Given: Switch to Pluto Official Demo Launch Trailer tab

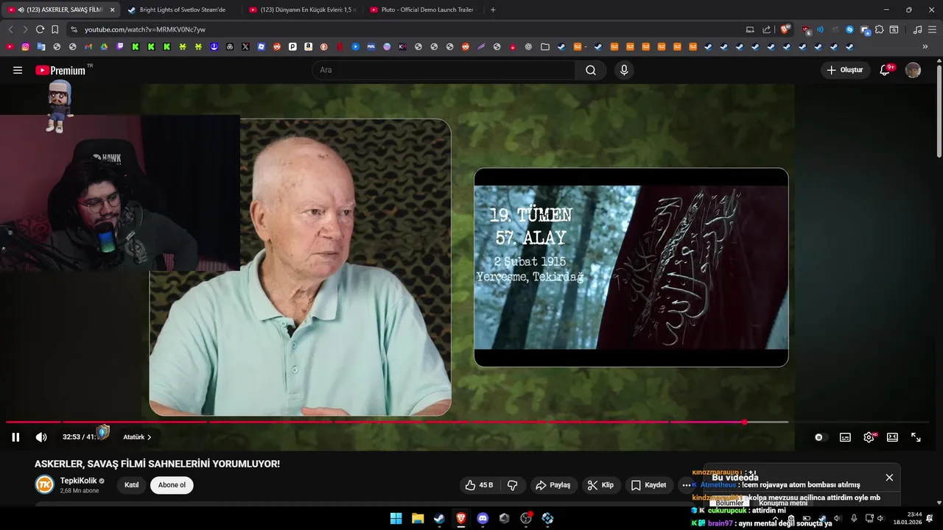Looking at the screenshot, I should (x=424, y=10).
